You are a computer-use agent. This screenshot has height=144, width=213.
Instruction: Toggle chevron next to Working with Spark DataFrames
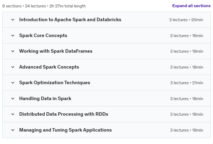click(13, 51)
